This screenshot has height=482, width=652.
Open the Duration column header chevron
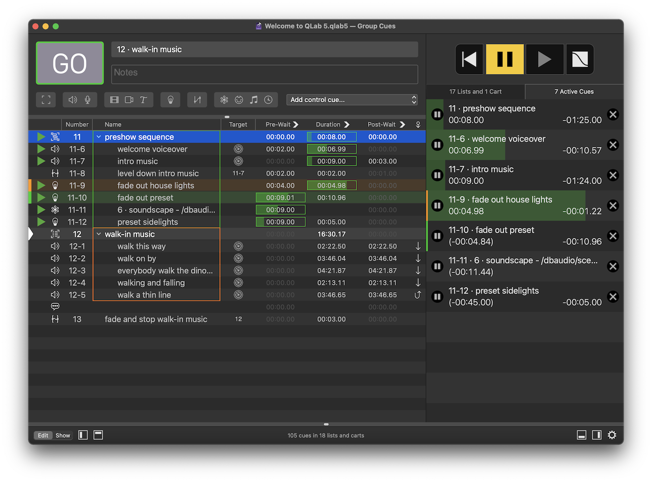pyautogui.click(x=347, y=124)
